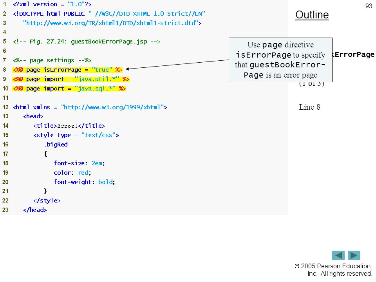This screenshot has height=282, width=376.
Task: Click the line number 23 label
Action: point(5,210)
